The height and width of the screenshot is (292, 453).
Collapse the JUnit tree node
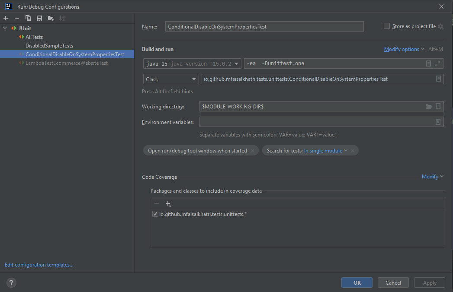pos(5,29)
